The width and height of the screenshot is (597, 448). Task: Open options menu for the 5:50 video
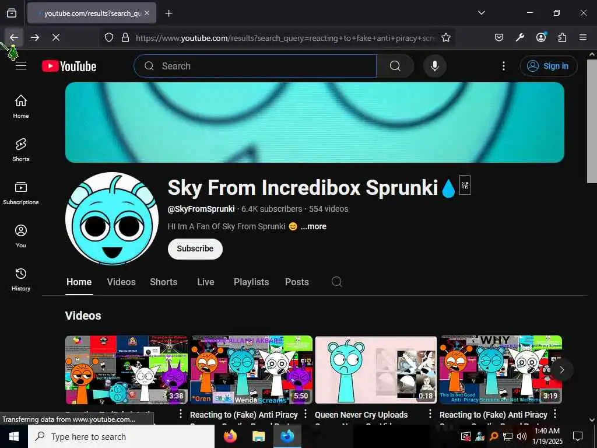click(305, 414)
